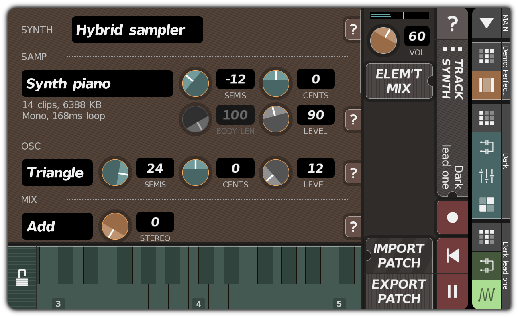Image resolution: width=518 pixels, height=317 pixels.
Task: Open the Synth piano sample selector
Action: pos(97,83)
